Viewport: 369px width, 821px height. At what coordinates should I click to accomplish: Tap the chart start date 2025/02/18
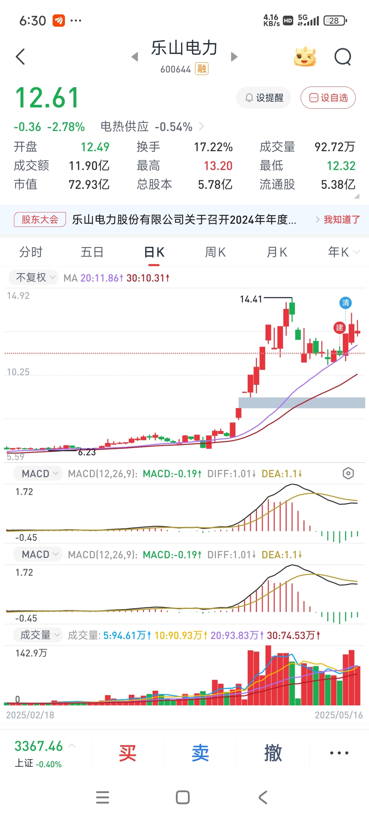pos(30,715)
